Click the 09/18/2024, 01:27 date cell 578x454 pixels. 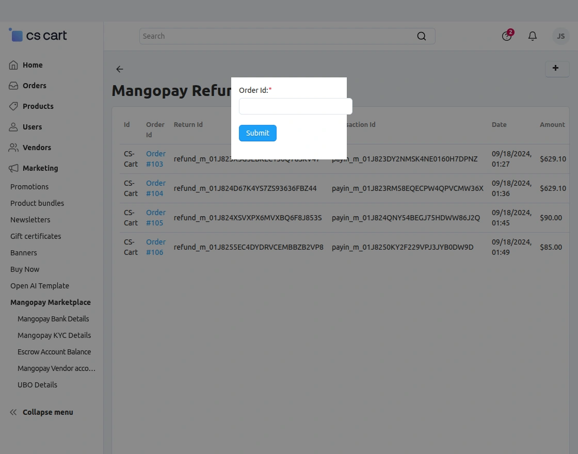[x=511, y=159]
